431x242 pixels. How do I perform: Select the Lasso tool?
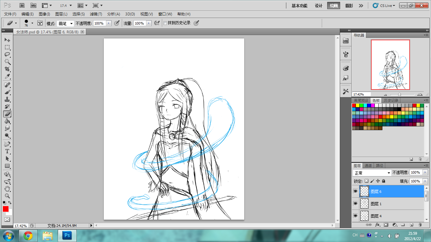[x=7, y=55]
